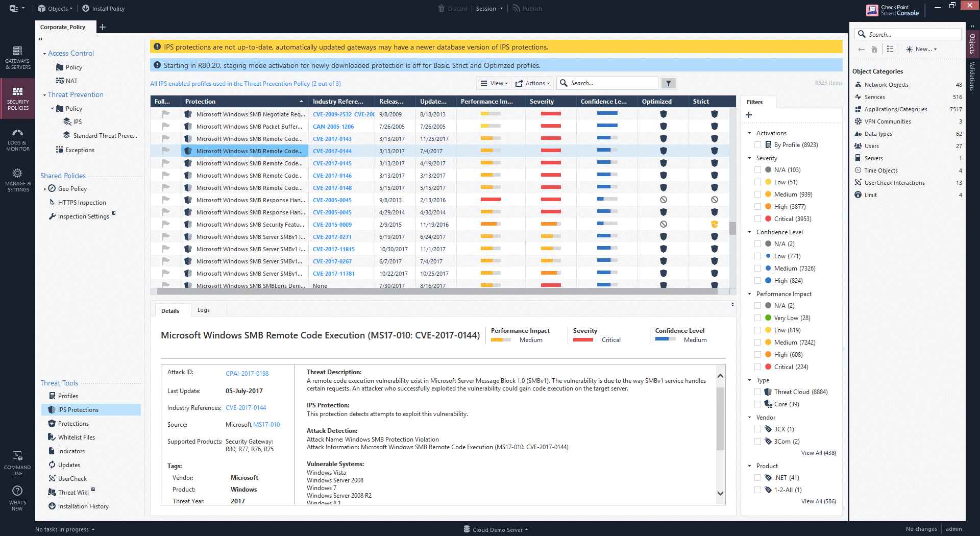Select the Details tab
Viewport: 980px width, 536px height.
tap(170, 310)
